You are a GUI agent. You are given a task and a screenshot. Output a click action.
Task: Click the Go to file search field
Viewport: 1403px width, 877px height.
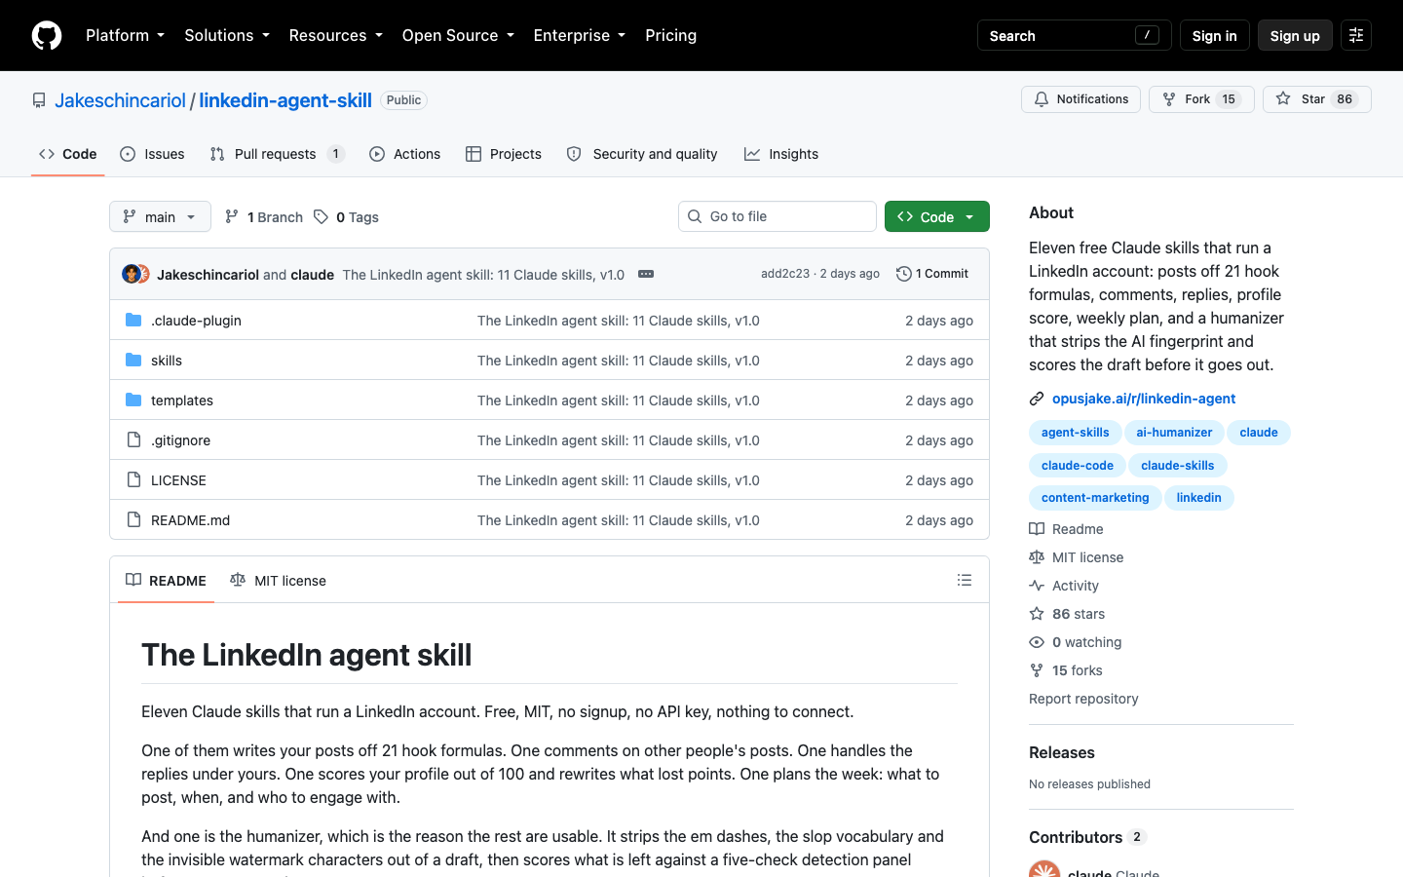click(777, 216)
